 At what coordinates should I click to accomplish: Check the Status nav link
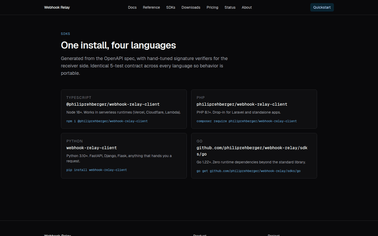tap(230, 7)
